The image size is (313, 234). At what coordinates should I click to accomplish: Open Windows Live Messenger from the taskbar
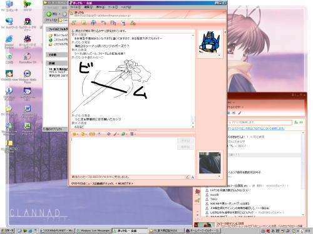coord(93,231)
